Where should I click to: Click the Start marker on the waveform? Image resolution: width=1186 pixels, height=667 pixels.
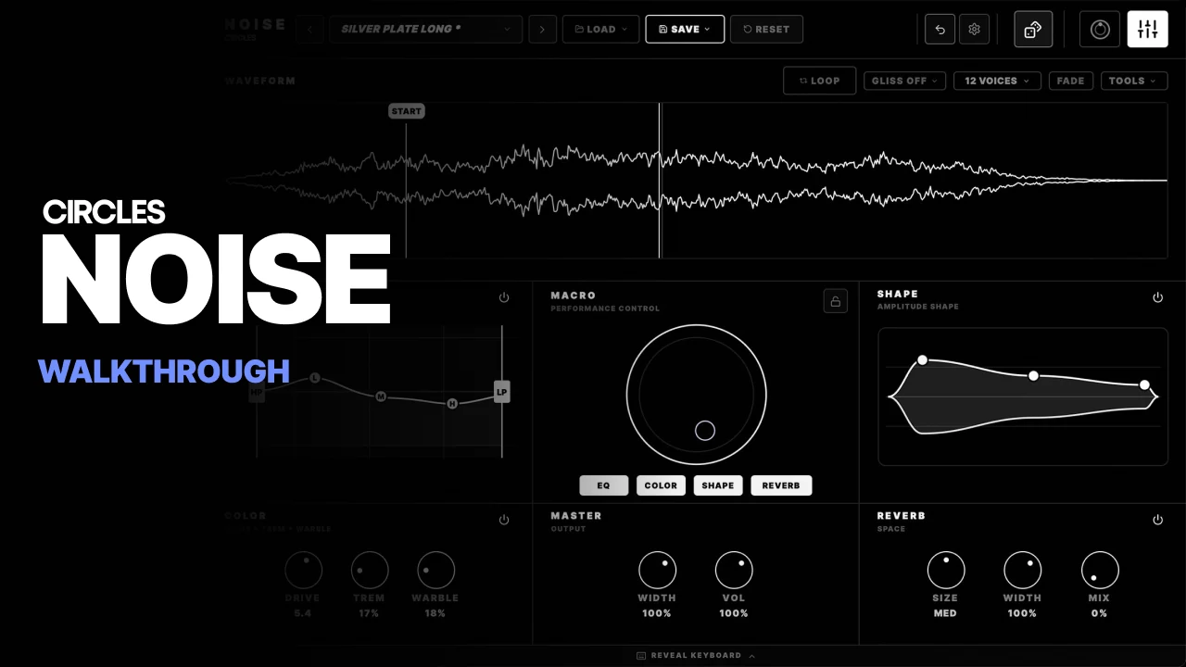click(x=406, y=111)
